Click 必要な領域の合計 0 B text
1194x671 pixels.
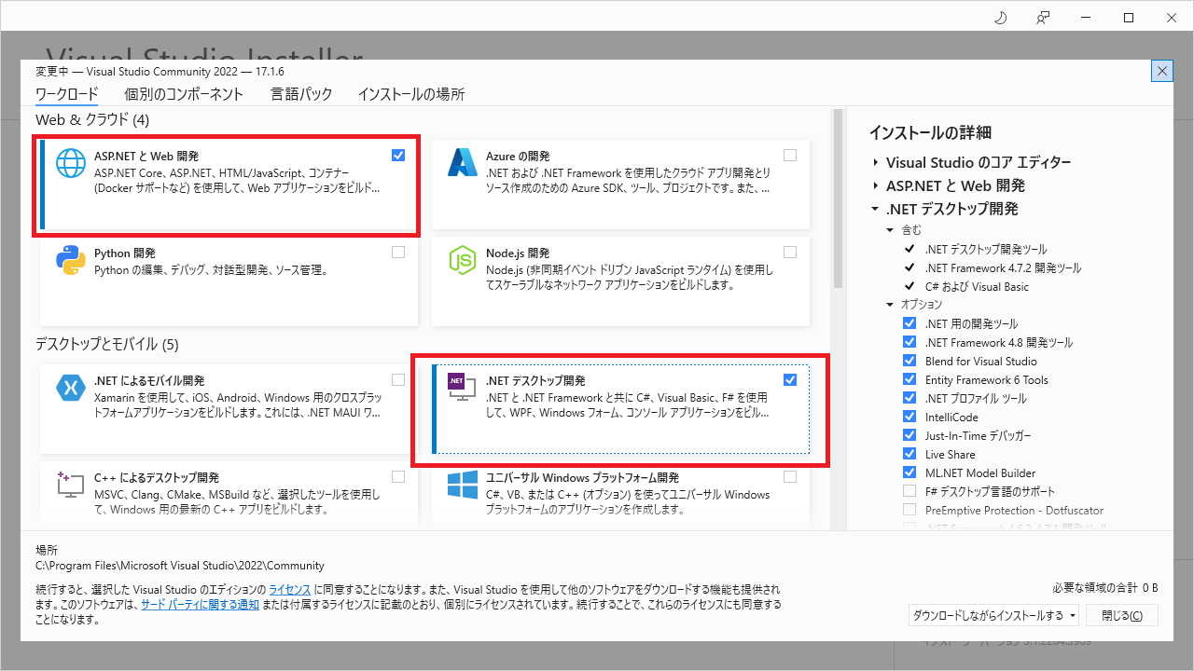1105,587
